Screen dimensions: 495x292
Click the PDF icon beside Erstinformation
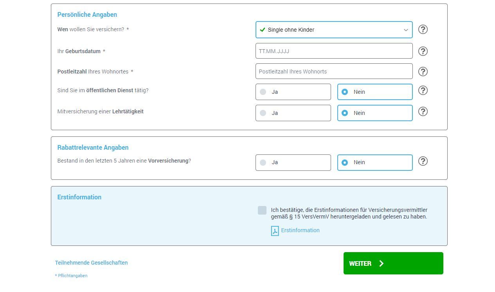275,231
